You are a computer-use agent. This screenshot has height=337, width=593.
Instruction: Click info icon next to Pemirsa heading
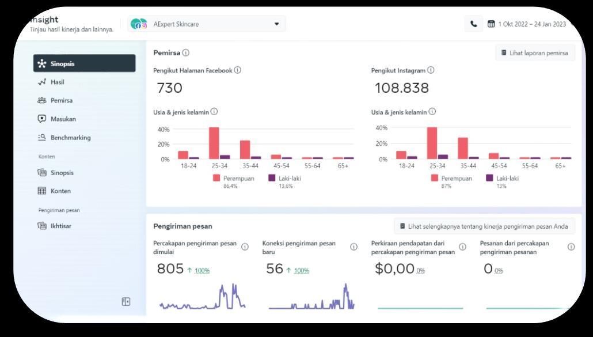click(186, 52)
